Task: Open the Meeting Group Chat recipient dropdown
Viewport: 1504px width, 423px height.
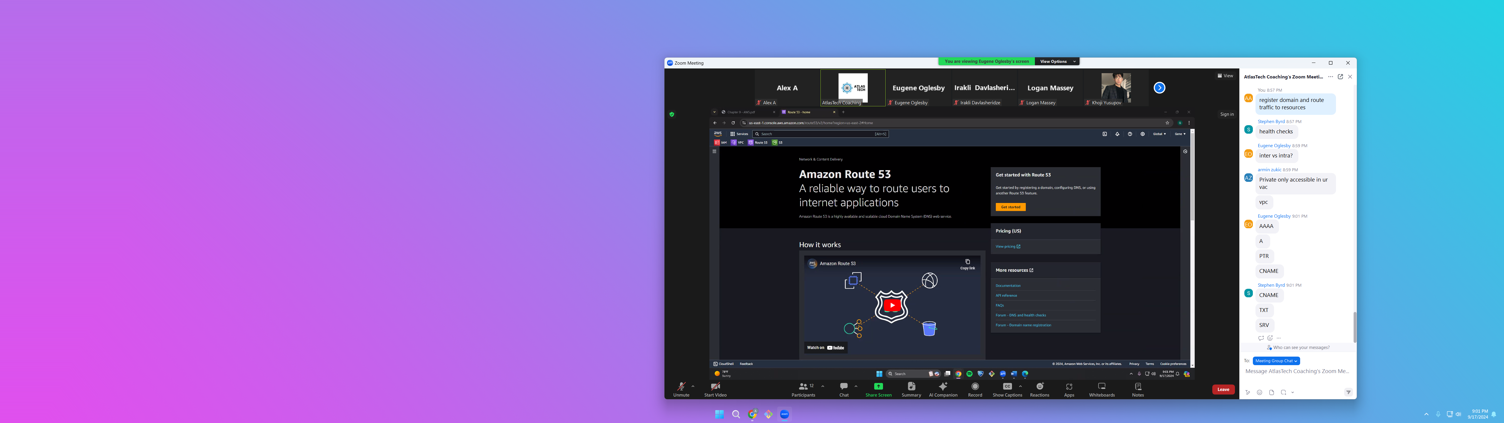Action: click(x=1276, y=361)
